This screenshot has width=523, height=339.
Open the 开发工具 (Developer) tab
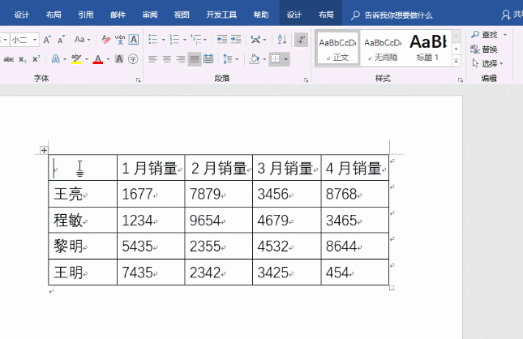click(221, 15)
